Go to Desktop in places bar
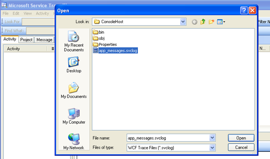The image size is (270, 159). tap(74, 65)
